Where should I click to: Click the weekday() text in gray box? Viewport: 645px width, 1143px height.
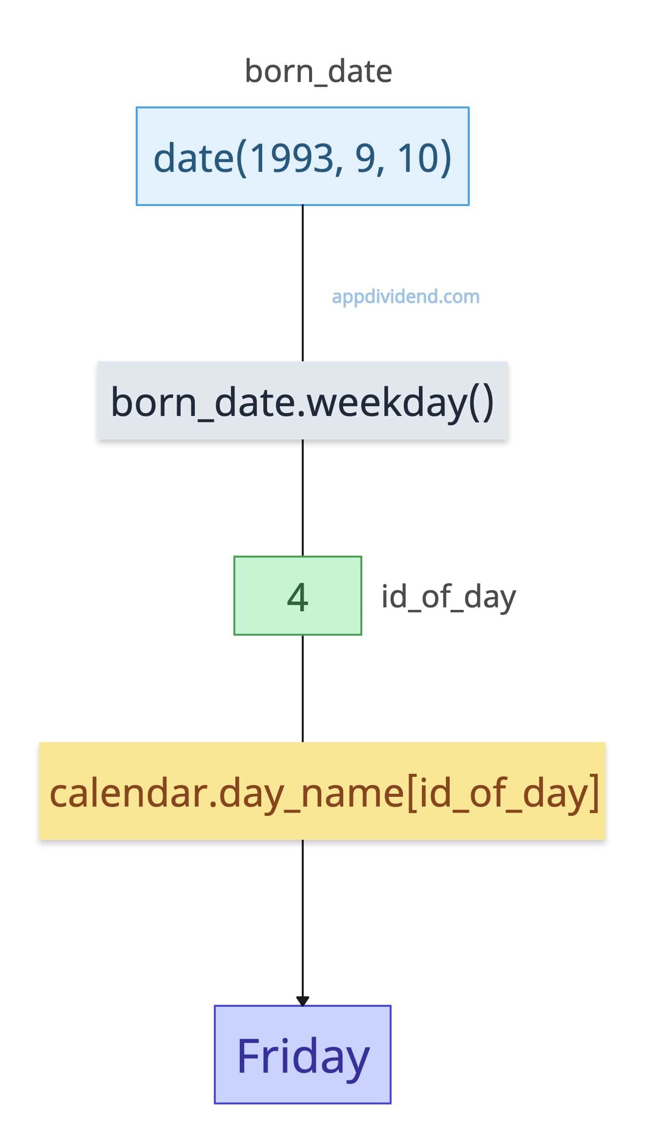click(400, 402)
